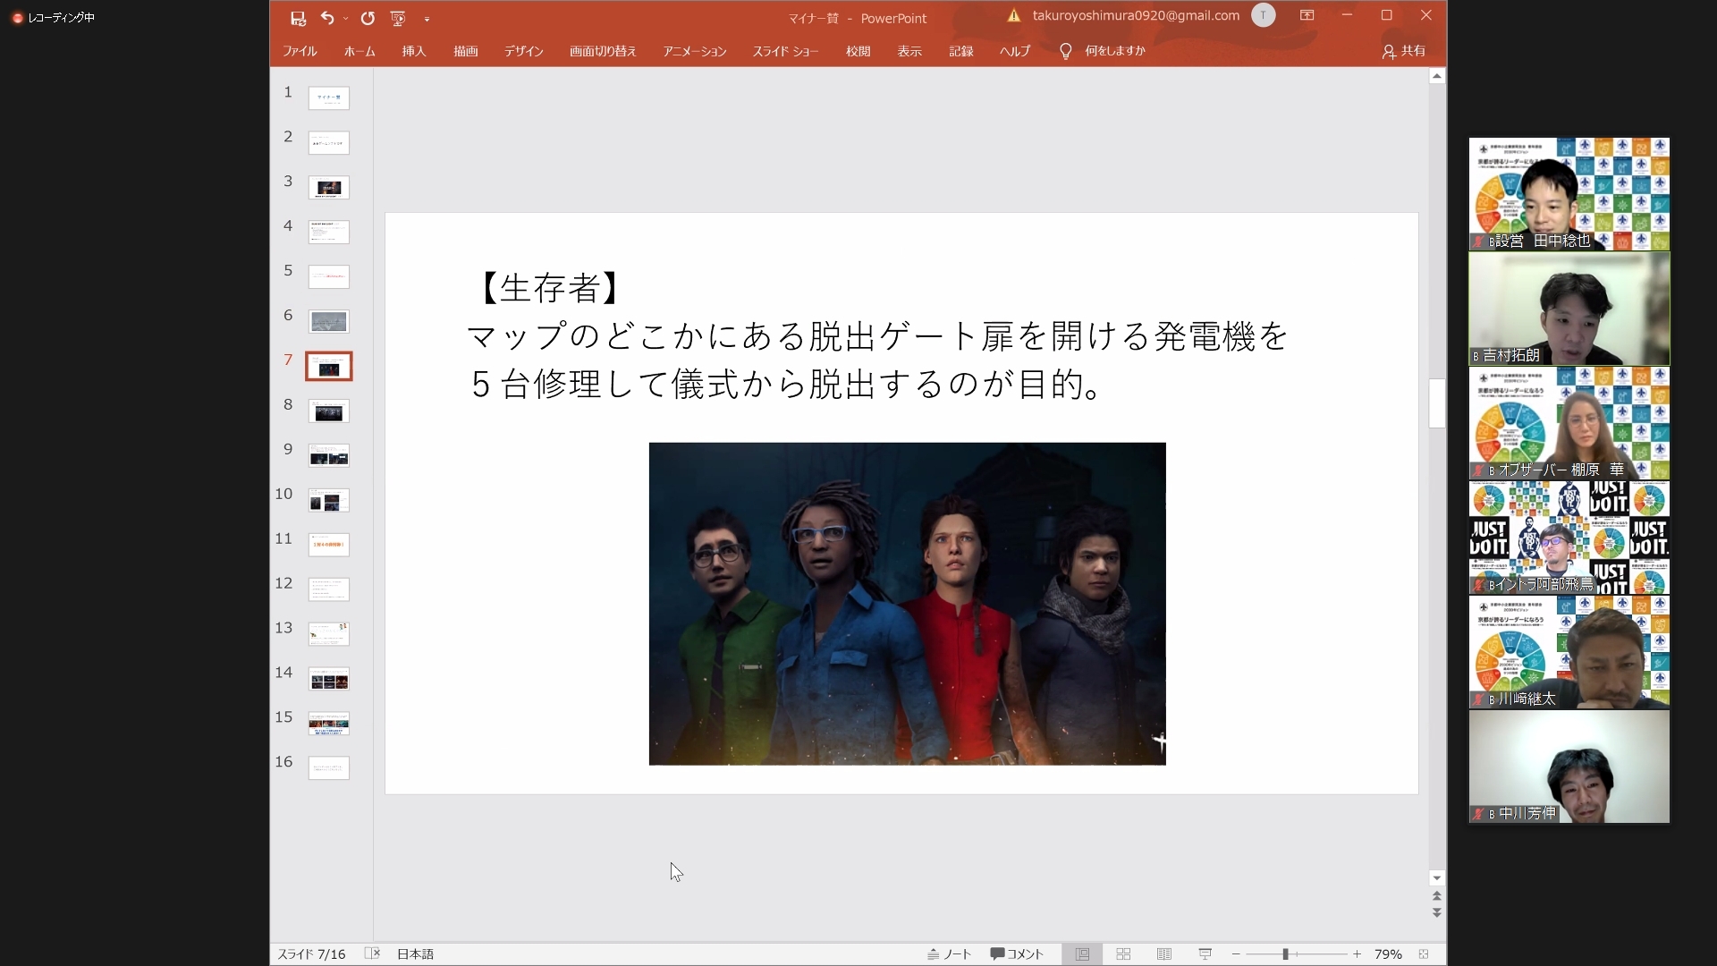Image resolution: width=1717 pixels, height=966 pixels.
Task: Open the ヘルプ tab
Action: (x=1015, y=51)
